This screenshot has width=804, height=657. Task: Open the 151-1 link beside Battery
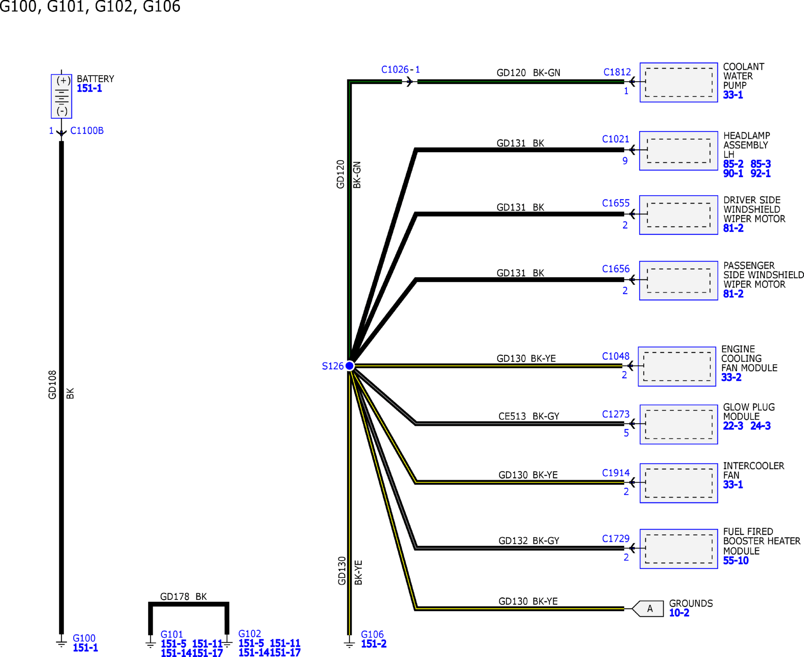(89, 89)
